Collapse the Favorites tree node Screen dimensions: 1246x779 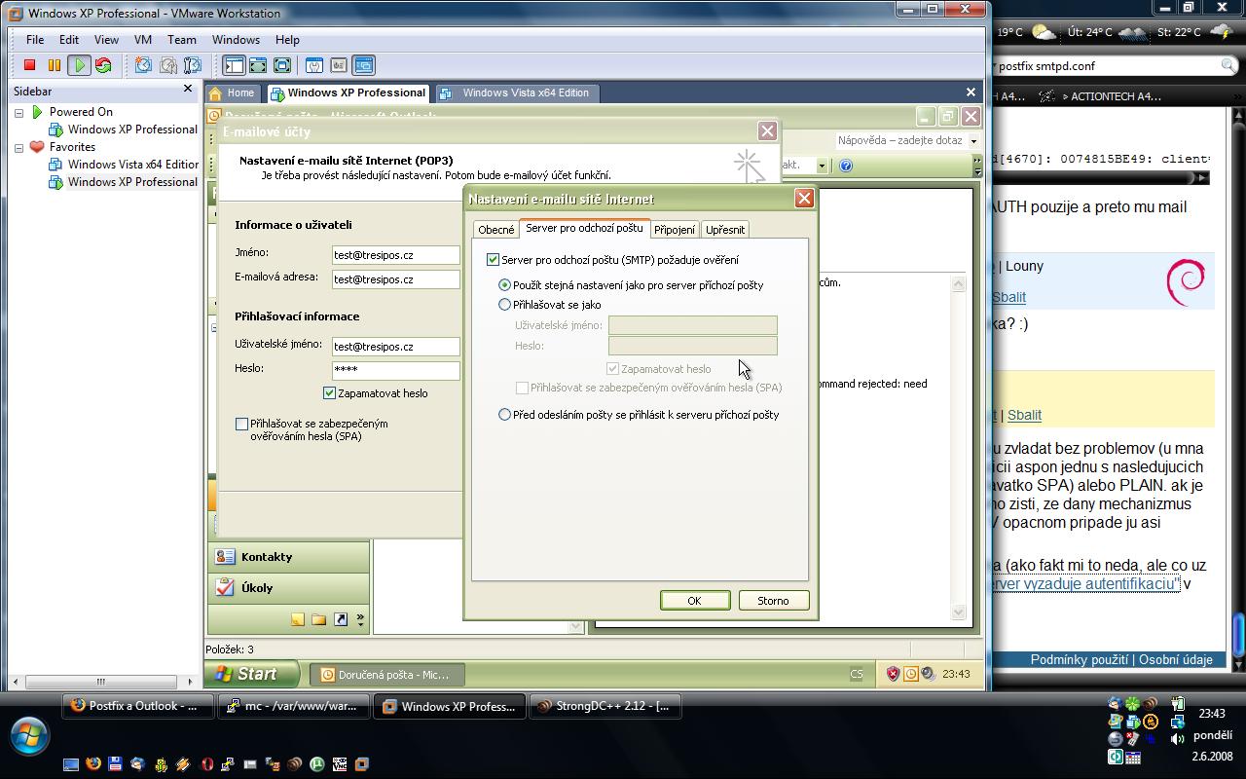[18, 147]
